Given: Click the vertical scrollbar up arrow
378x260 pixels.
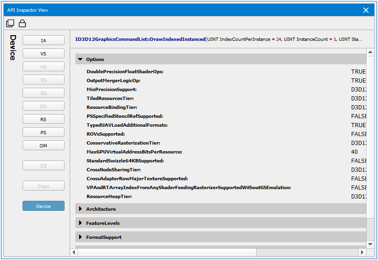Looking at the screenshot, I should (370, 52).
